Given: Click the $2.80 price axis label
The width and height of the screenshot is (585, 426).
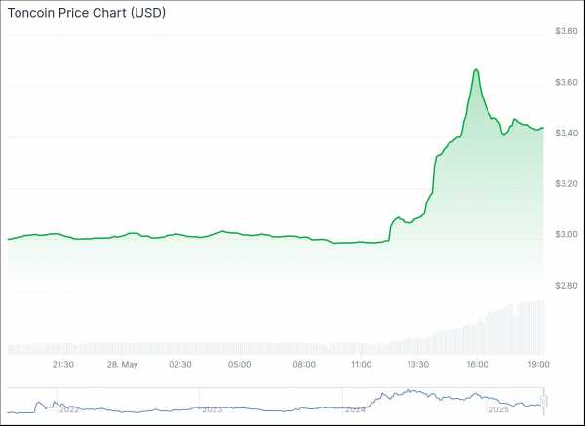Looking at the screenshot, I should point(566,286).
